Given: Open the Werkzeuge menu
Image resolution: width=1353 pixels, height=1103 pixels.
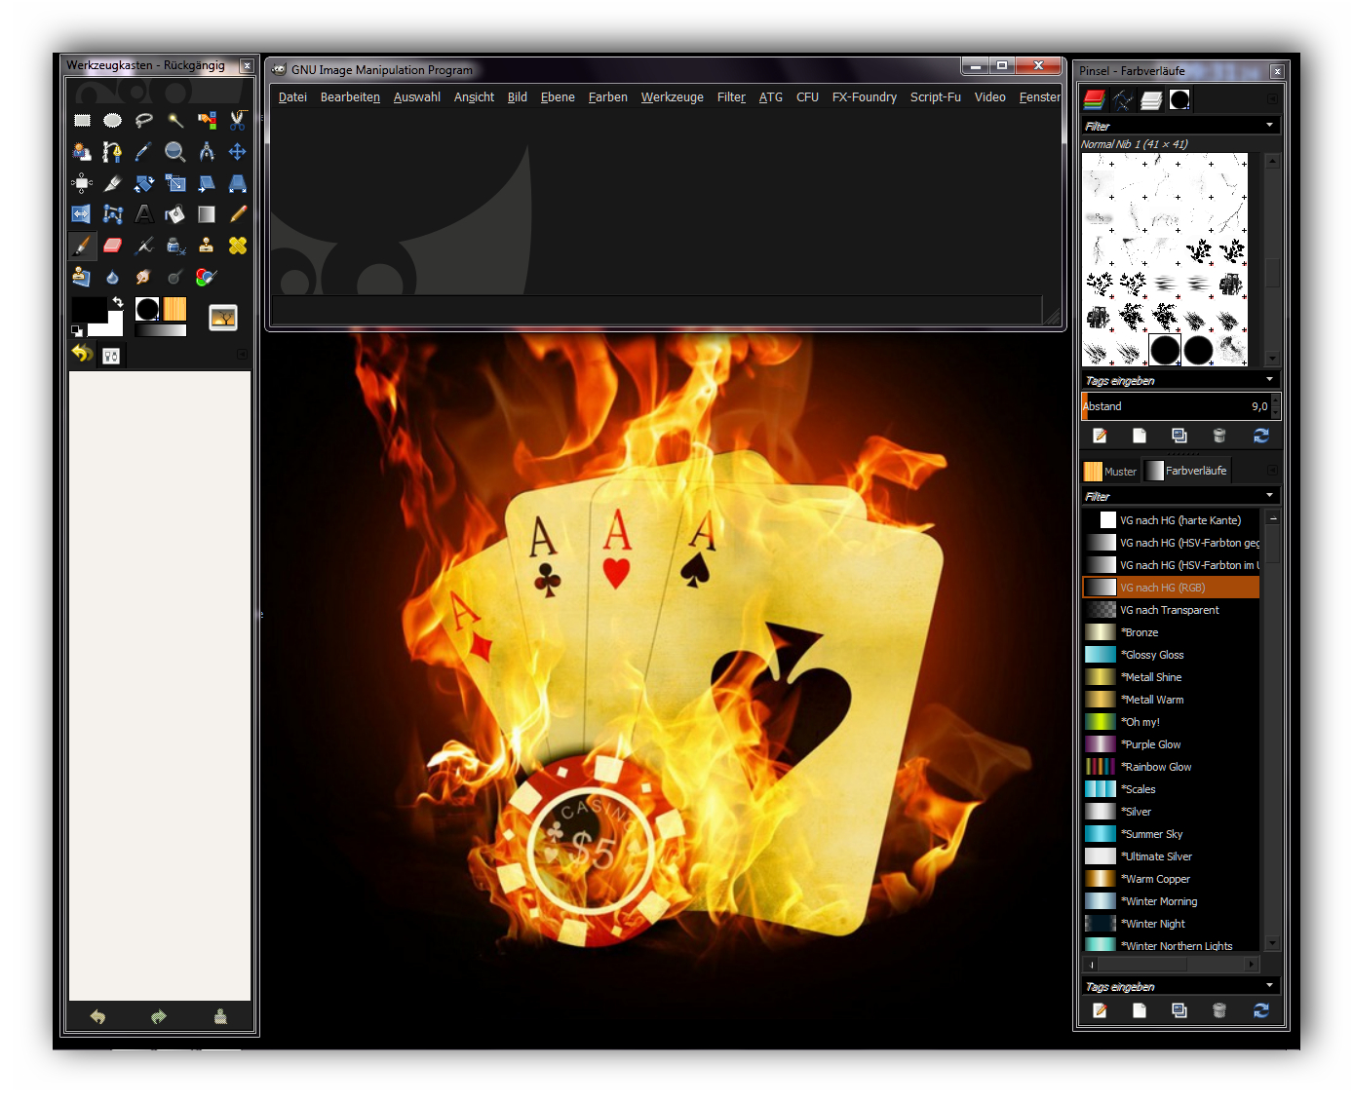Looking at the screenshot, I should [x=673, y=97].
